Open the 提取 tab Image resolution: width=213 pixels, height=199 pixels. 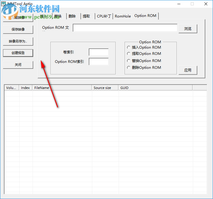click(88, 16)
